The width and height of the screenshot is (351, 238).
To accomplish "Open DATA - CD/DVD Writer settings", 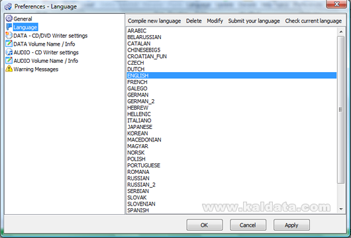I will click(50, 36).
